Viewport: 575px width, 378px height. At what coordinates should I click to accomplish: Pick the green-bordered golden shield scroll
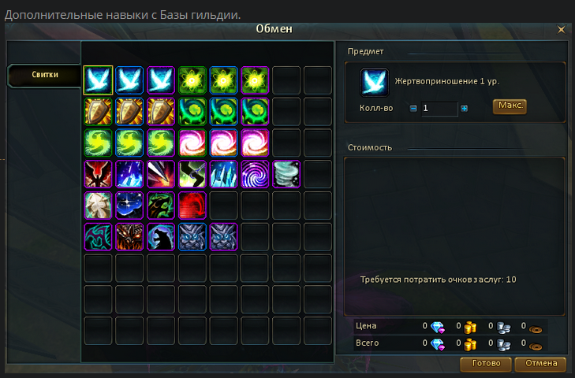pyautogui.click(x=98, y=112)
